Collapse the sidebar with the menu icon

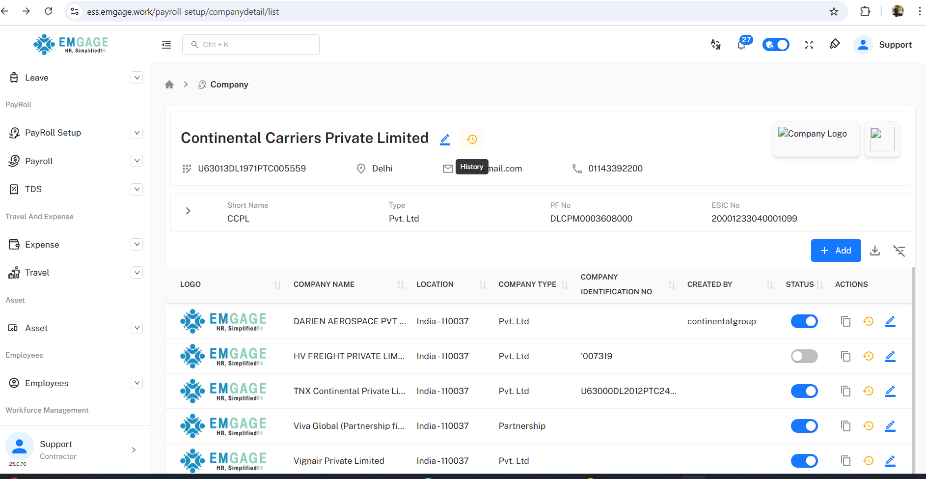[166, 45]
